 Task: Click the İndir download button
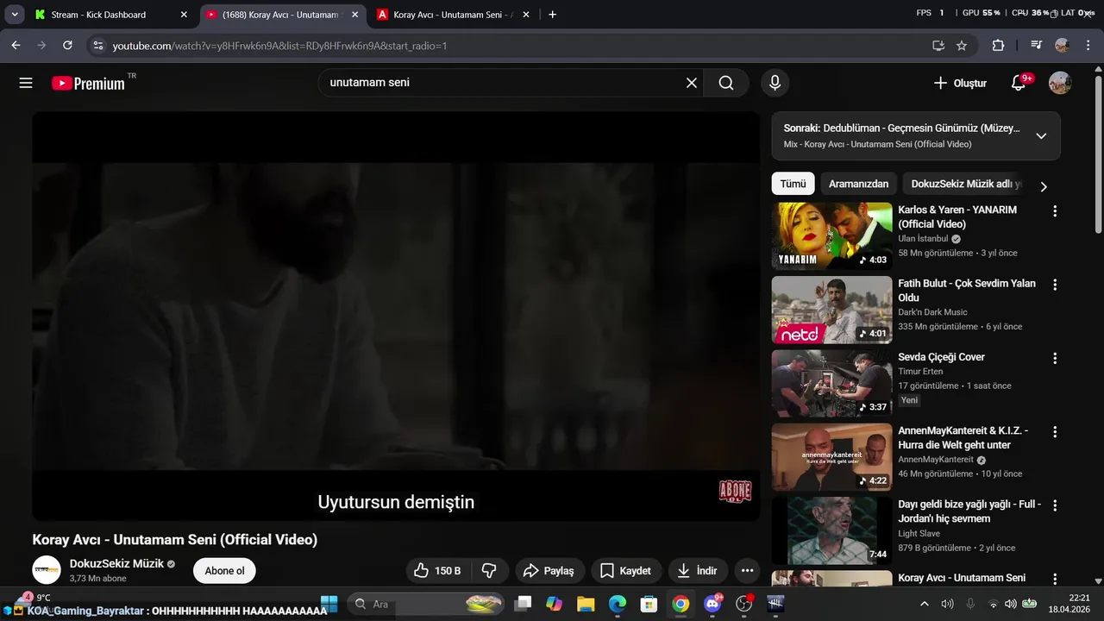698,571
